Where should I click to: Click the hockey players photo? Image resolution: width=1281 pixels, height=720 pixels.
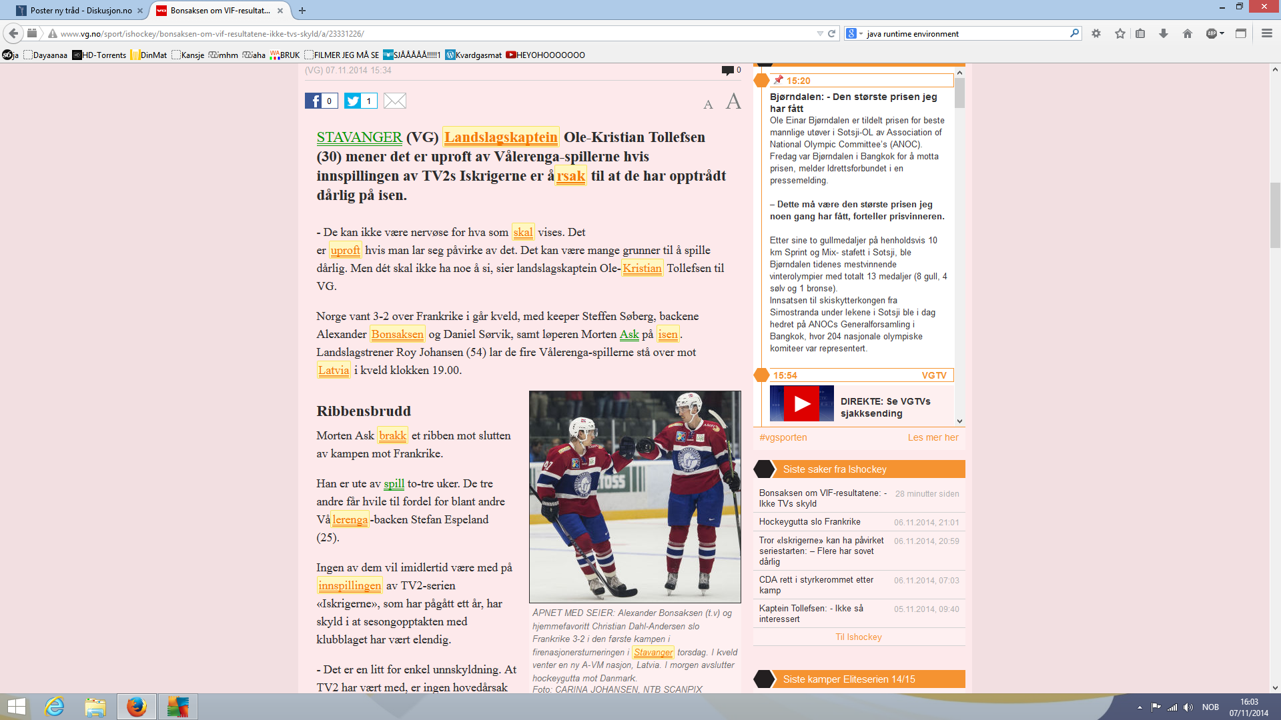click(634, 497)
